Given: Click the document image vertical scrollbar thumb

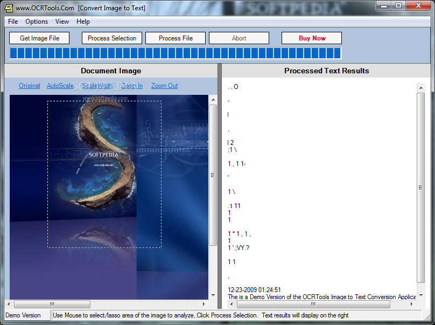Looking at the screenshot, I should 213,175.
